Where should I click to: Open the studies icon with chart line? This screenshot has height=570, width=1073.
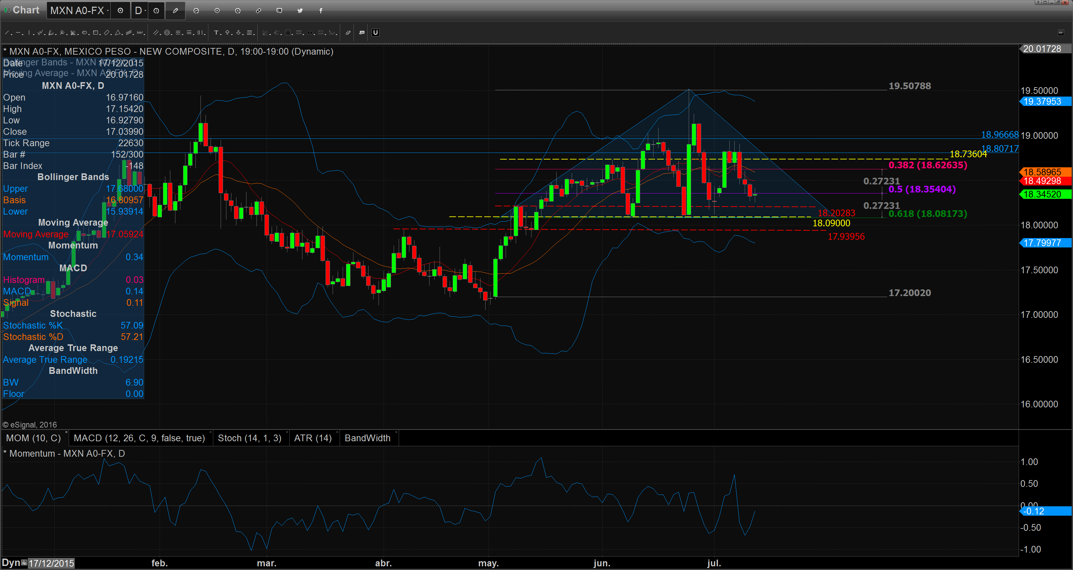point(196,11)
